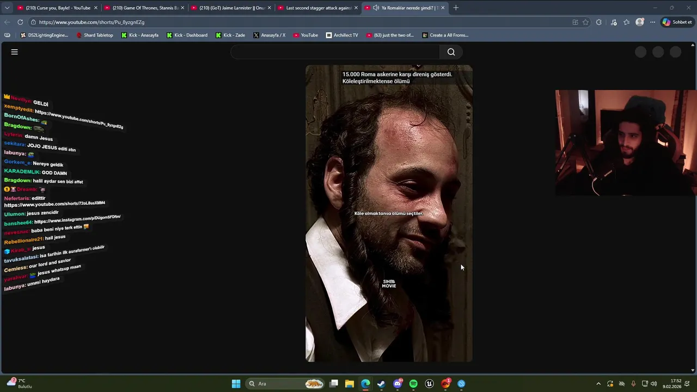Open the EA app from the taskbar
This screenshot has width=697, height=392.
tap(445, 384)
